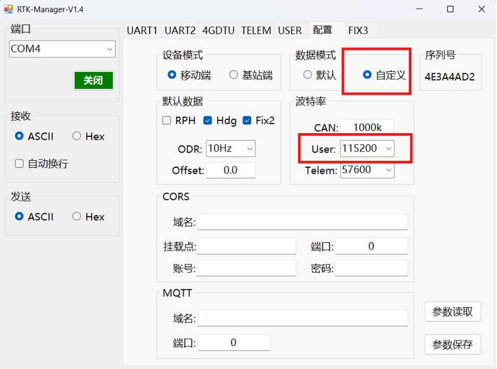Minimize the RTK-Manager window
Image resolution: width=497 pixels, height=369 pixels.
(419, 9)
